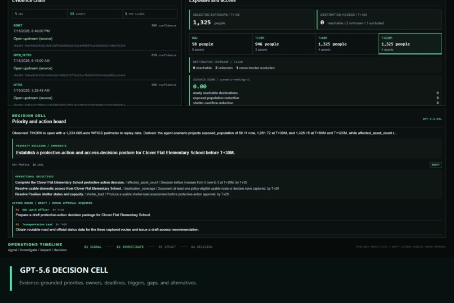Jump to 03 IMPACT timeline step
Screen dimensions: 454x303
167,247
